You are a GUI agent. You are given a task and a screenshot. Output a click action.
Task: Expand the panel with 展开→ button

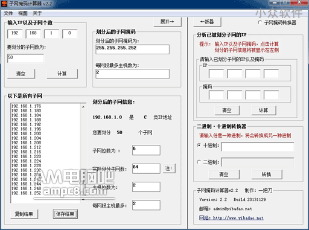[167, 22]
